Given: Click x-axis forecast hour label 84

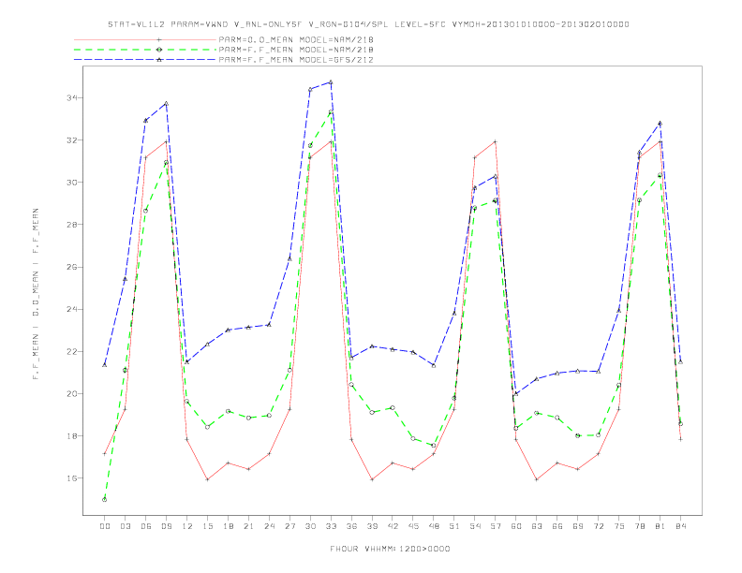Looking at the screenshot, I should [x=680, y=526].
